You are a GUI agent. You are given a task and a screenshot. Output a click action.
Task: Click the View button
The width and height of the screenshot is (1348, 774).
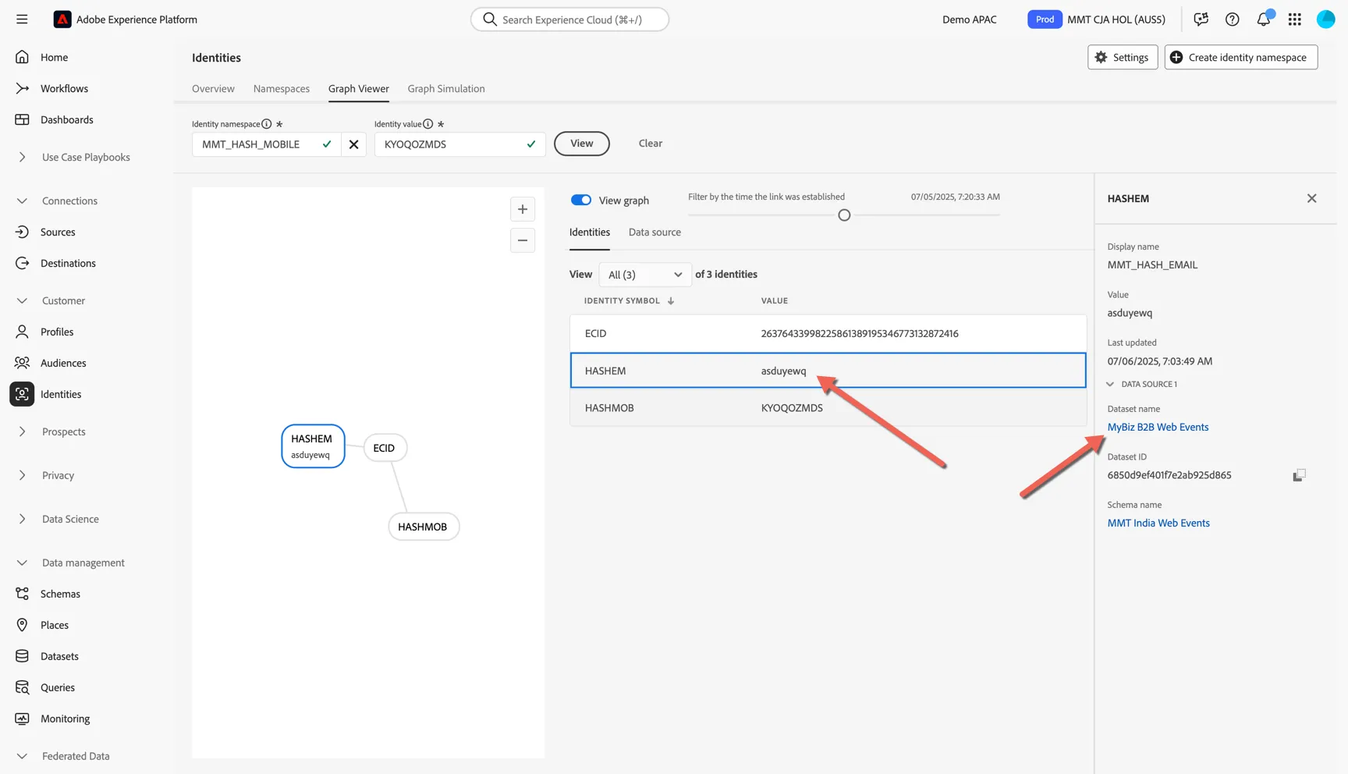(x=582, y=144)
